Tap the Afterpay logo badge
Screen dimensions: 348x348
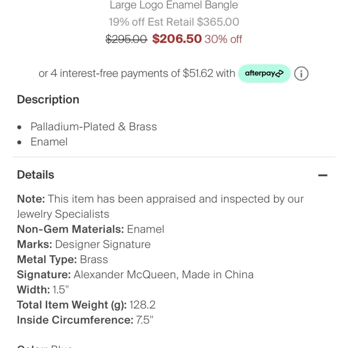[264, 73]
